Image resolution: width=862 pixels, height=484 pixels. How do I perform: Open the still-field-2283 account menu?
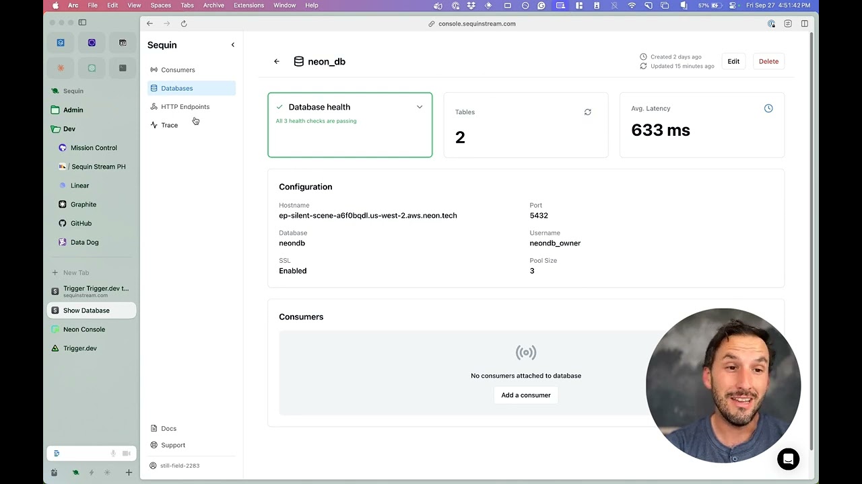175,465
